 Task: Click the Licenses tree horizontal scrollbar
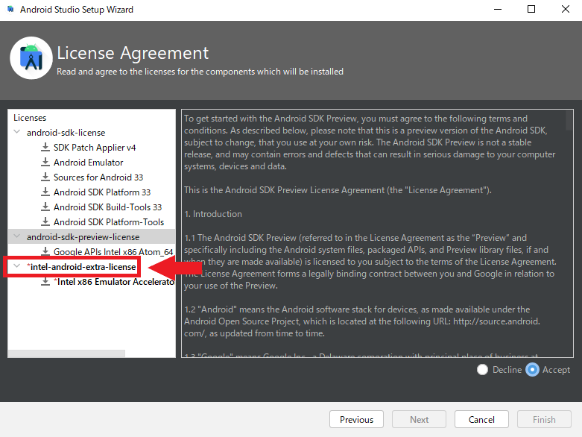point(66,353)
